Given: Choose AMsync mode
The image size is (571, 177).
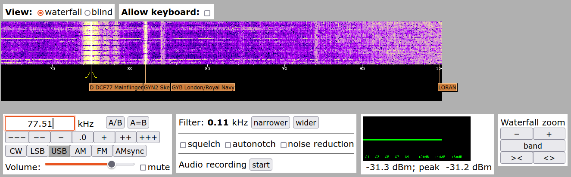Looking at the screenshot, I should tap(130, 151).
